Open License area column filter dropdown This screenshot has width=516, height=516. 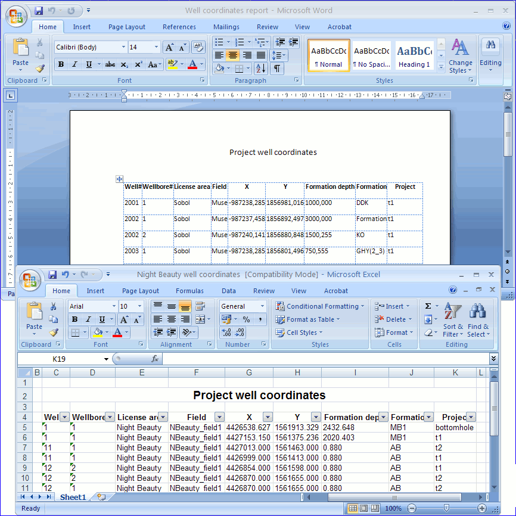[163, 417]
